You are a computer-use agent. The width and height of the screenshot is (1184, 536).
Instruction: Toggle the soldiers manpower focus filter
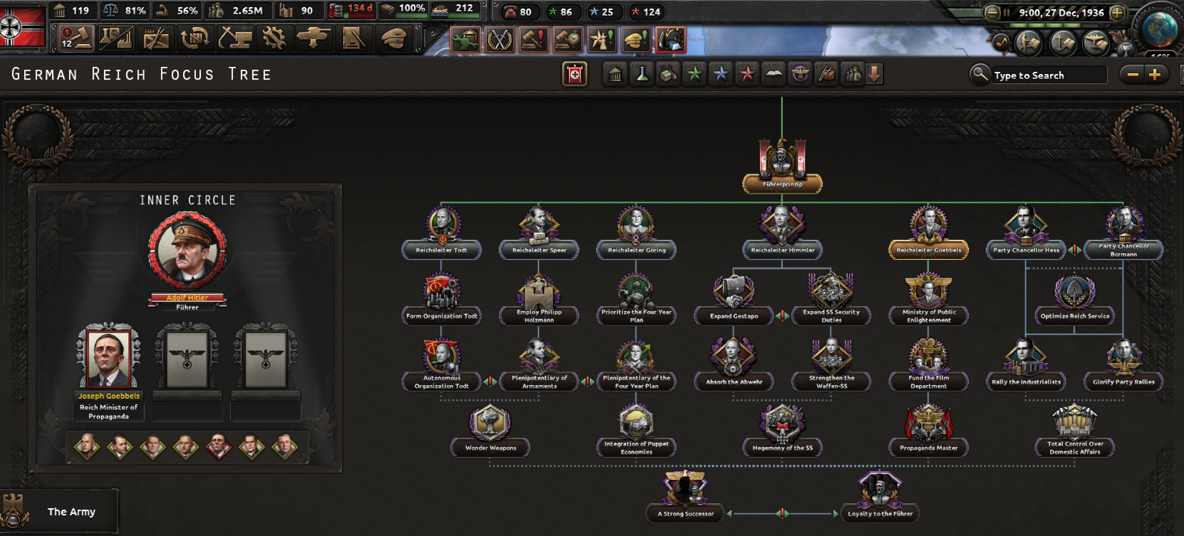click(x=853, y=74)
